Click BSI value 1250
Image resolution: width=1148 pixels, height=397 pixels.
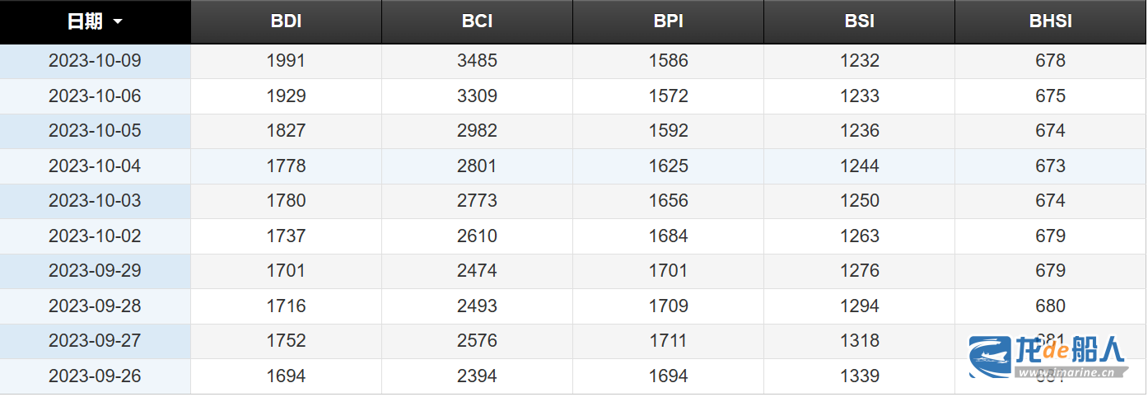859,201
